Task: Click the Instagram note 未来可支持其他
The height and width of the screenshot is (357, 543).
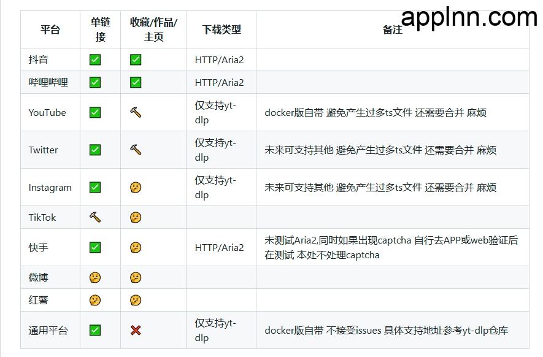Action: point(380,187)
